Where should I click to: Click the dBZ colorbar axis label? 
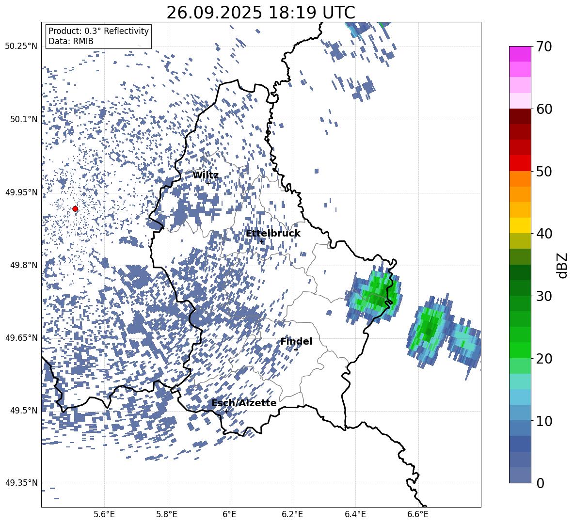pos(563,266)
